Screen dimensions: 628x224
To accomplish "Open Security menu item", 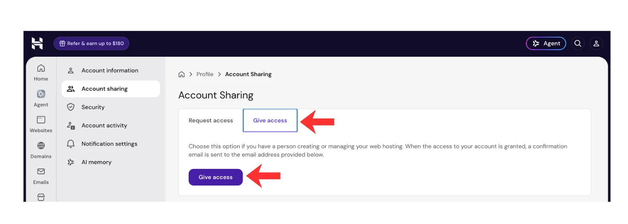I will point(111,107).
